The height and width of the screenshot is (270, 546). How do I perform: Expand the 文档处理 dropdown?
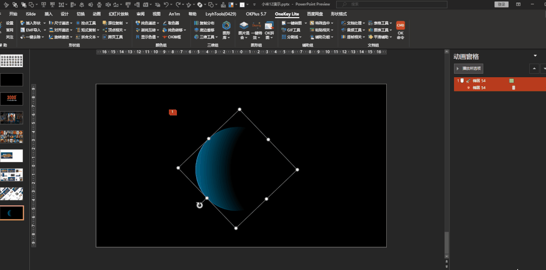coord(364,23)
